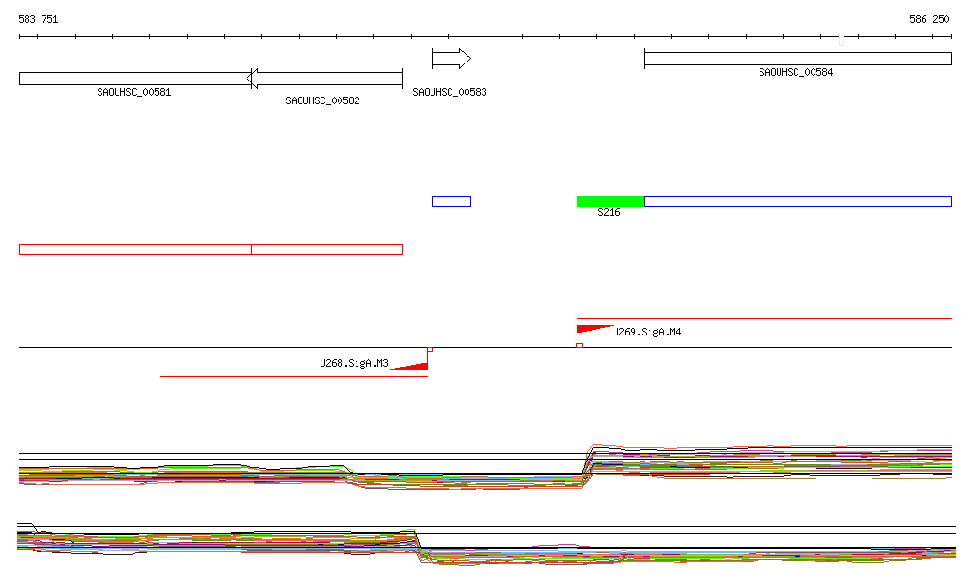This screenshot has width=971, height=579.
Task: Click the red transcript line below U268.SigA.M3
Action: 294,376
